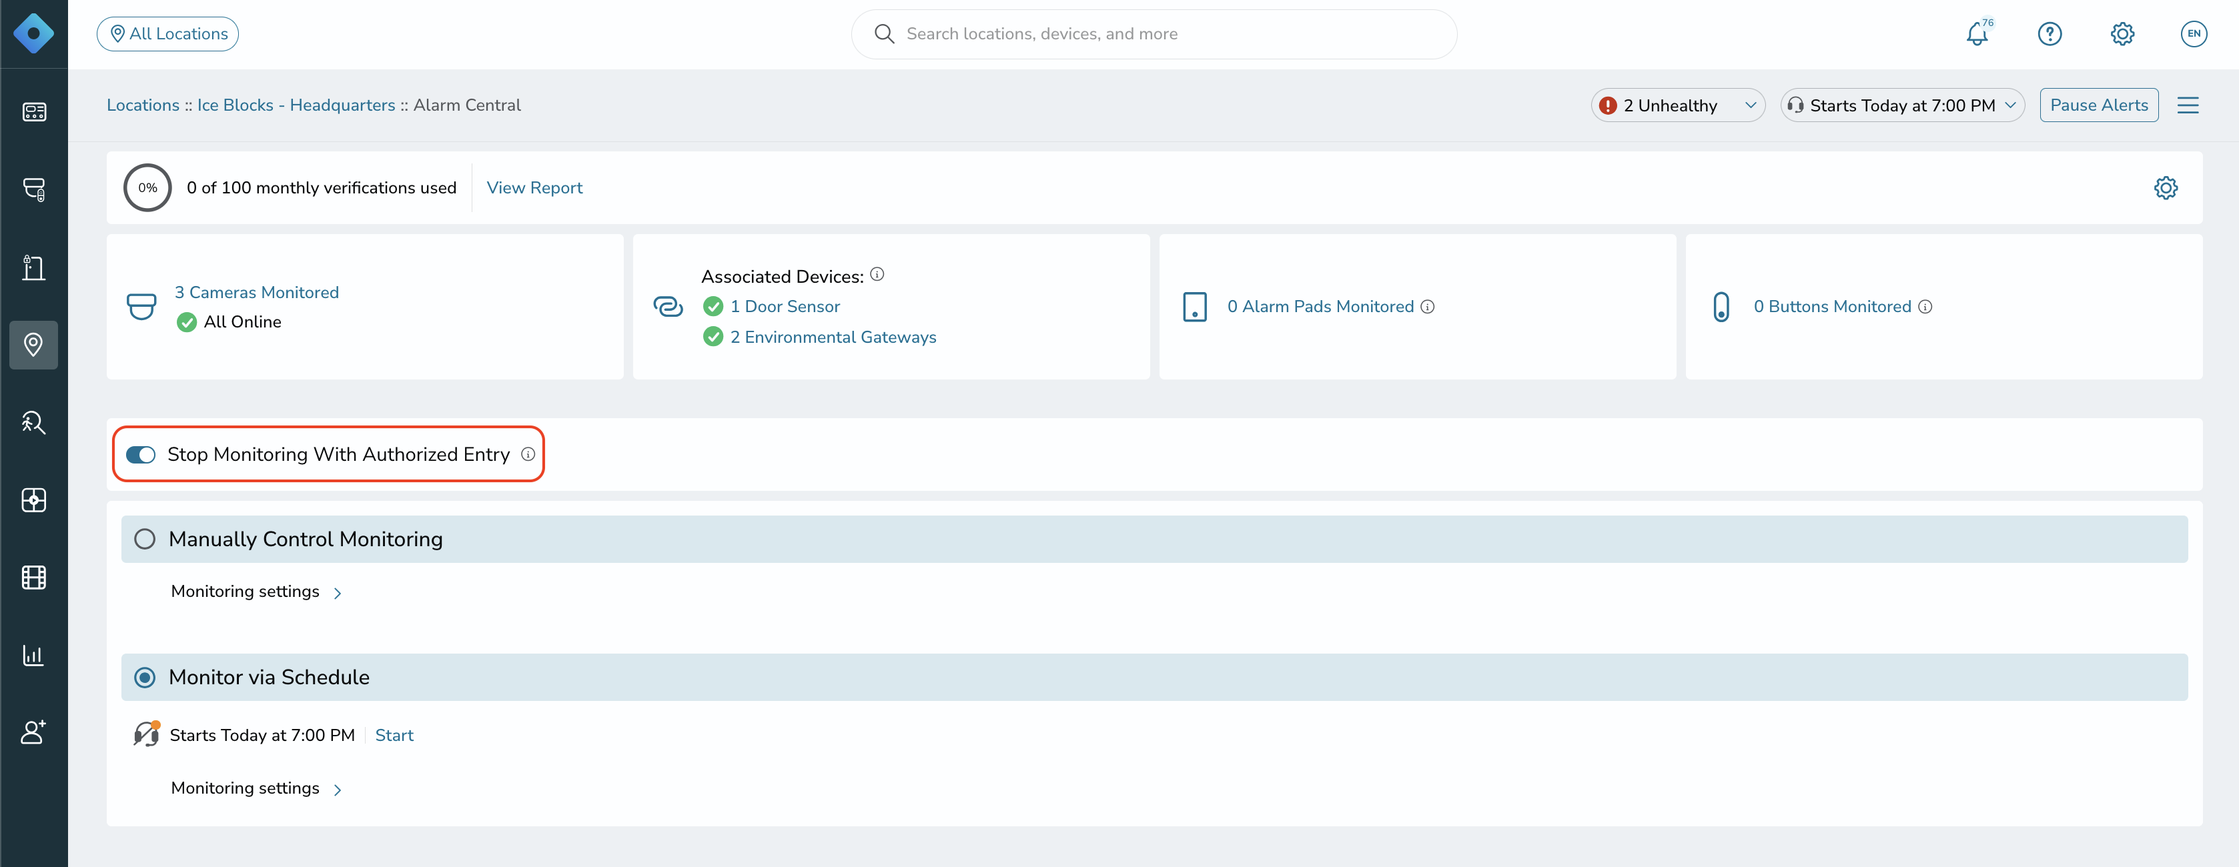The height and width of the screenshot is (867, 2239).
Task: Open the grid target sidebar icon
Action: [34, 500]
